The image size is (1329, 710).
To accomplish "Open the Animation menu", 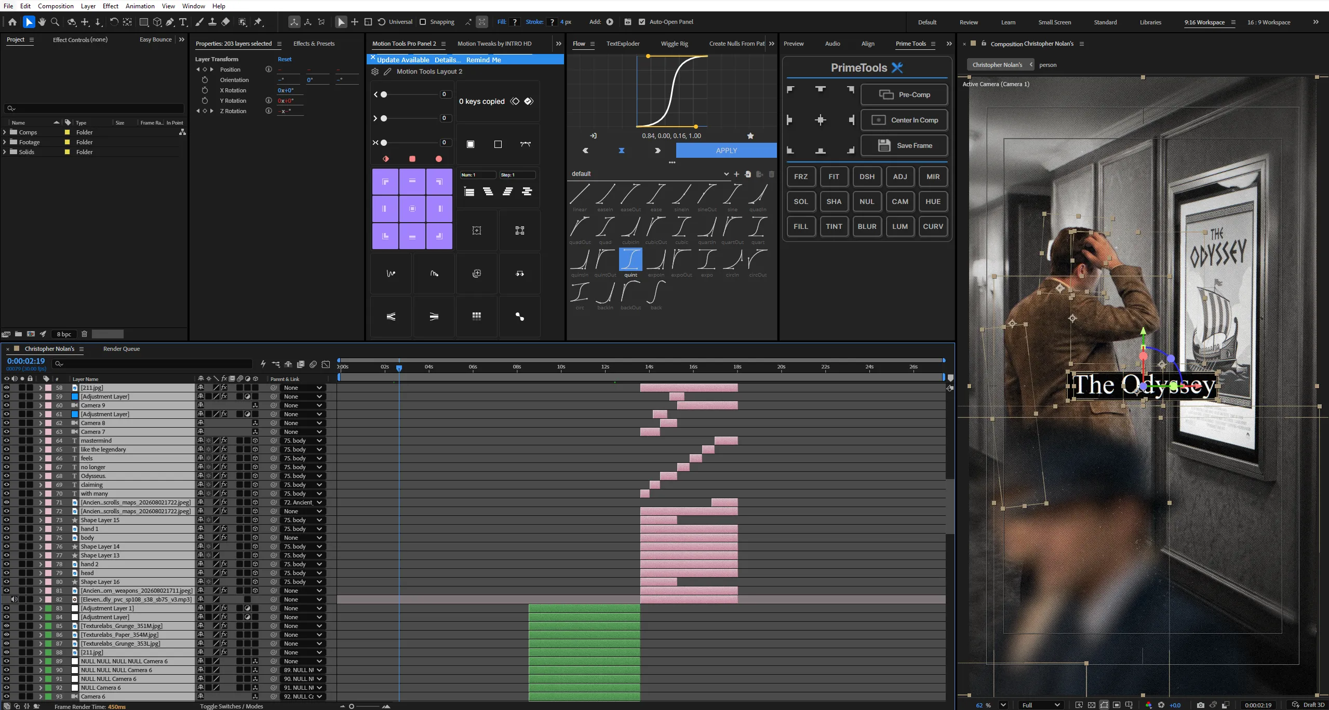I will pos(140,6).
